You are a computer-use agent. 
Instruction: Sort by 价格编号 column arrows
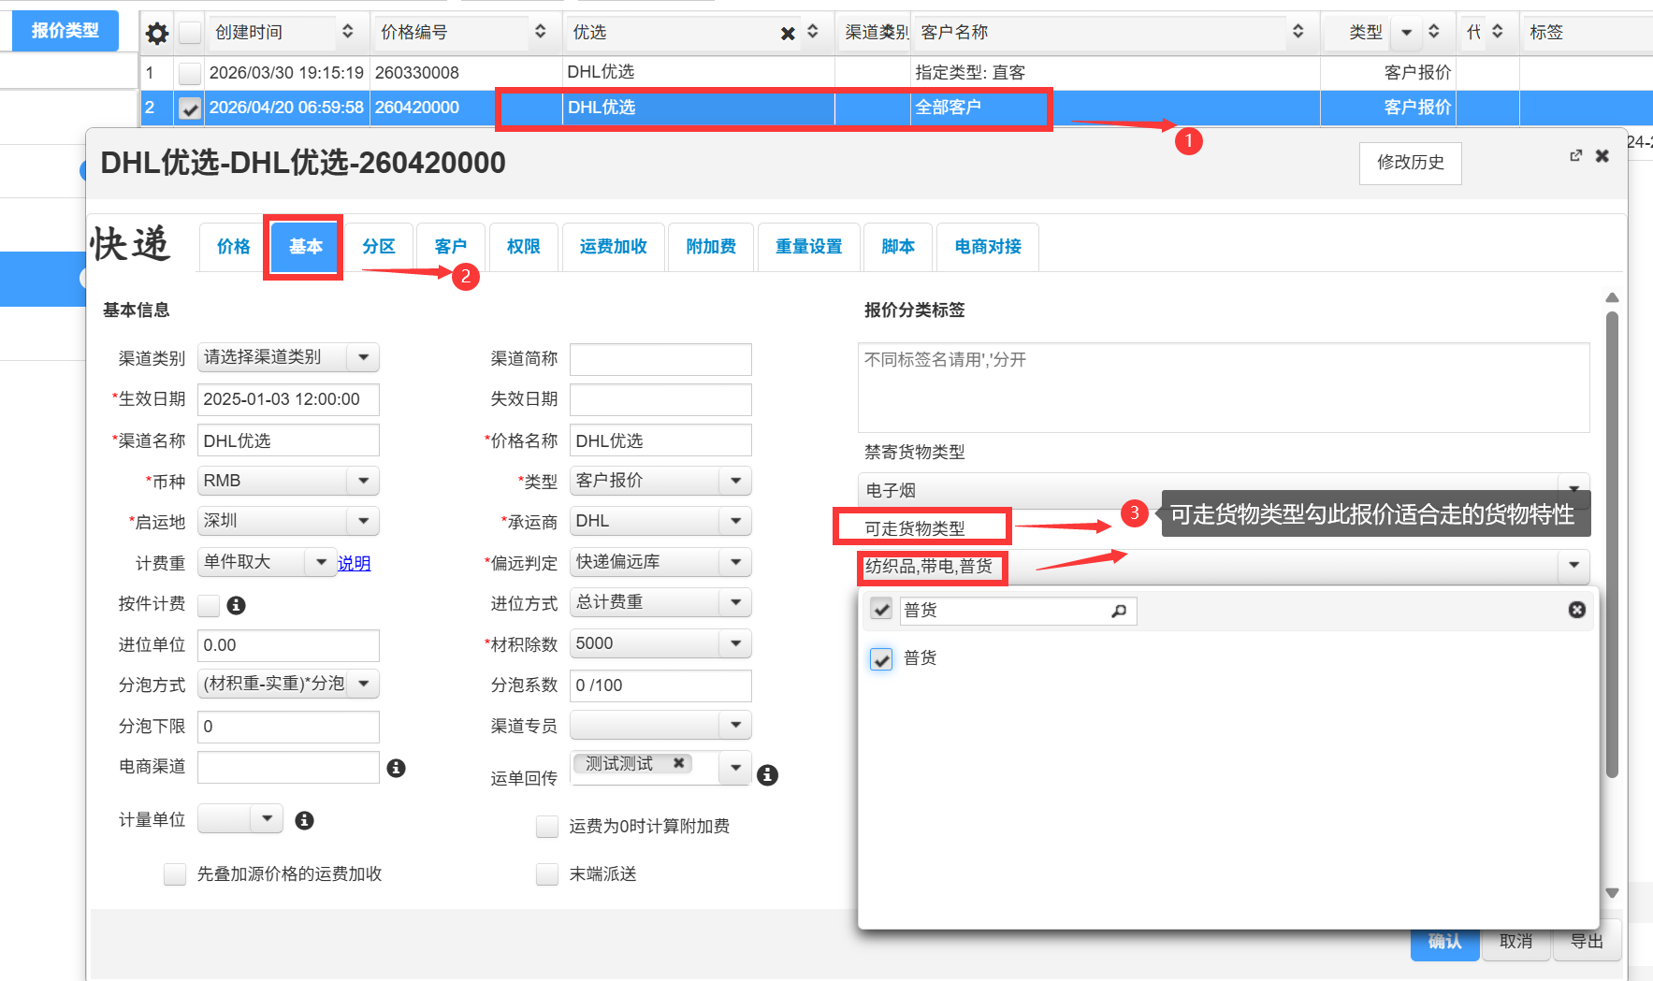(x=541, y=32)
